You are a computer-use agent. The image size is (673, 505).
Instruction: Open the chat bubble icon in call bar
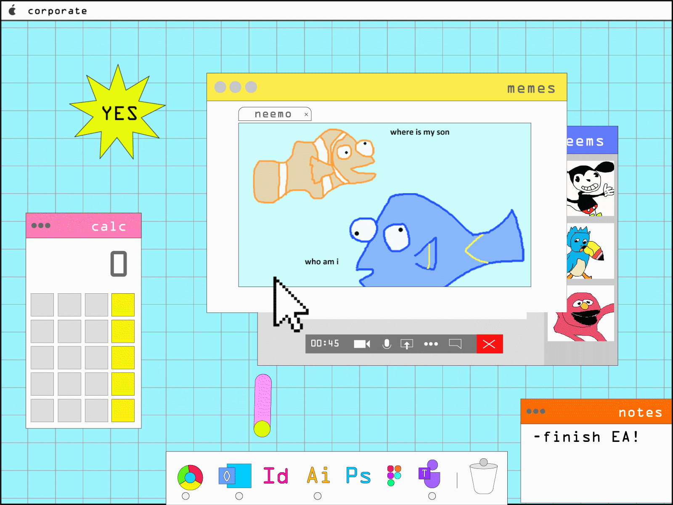coord(455,344)
